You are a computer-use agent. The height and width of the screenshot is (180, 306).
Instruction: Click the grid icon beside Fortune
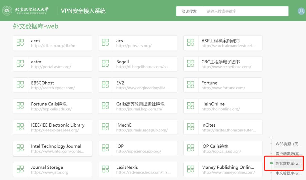pos(190,85)
